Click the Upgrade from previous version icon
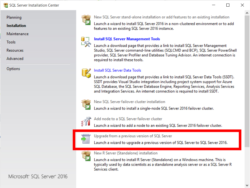The height and width of the screenshot is (188, 250). [x=86, y=139]
